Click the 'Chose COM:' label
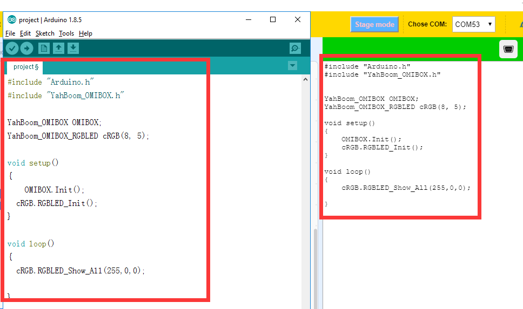Screen dimensions: 523x309 pos(427,24)
